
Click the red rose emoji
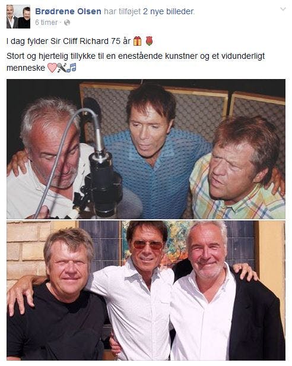[150, 41]
